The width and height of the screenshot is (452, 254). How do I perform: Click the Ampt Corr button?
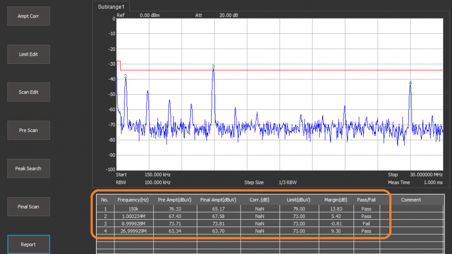click(x=28, y=16)
